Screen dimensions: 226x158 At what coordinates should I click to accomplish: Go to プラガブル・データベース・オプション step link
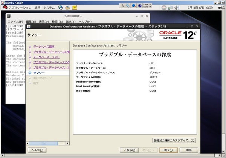(x=51, y=67)
